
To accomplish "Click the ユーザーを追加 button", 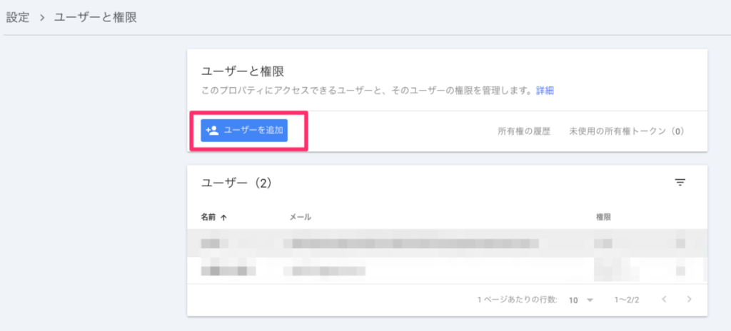I will coord(243,131).
